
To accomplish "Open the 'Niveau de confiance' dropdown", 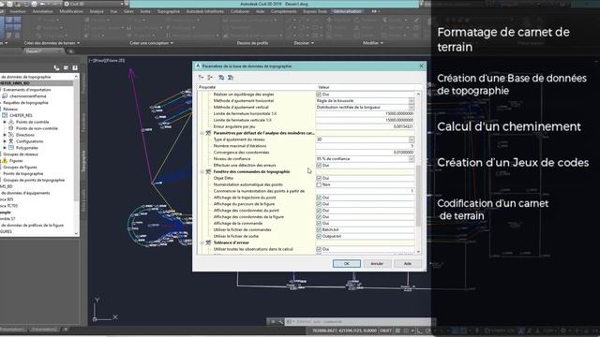I will point(412,158).
